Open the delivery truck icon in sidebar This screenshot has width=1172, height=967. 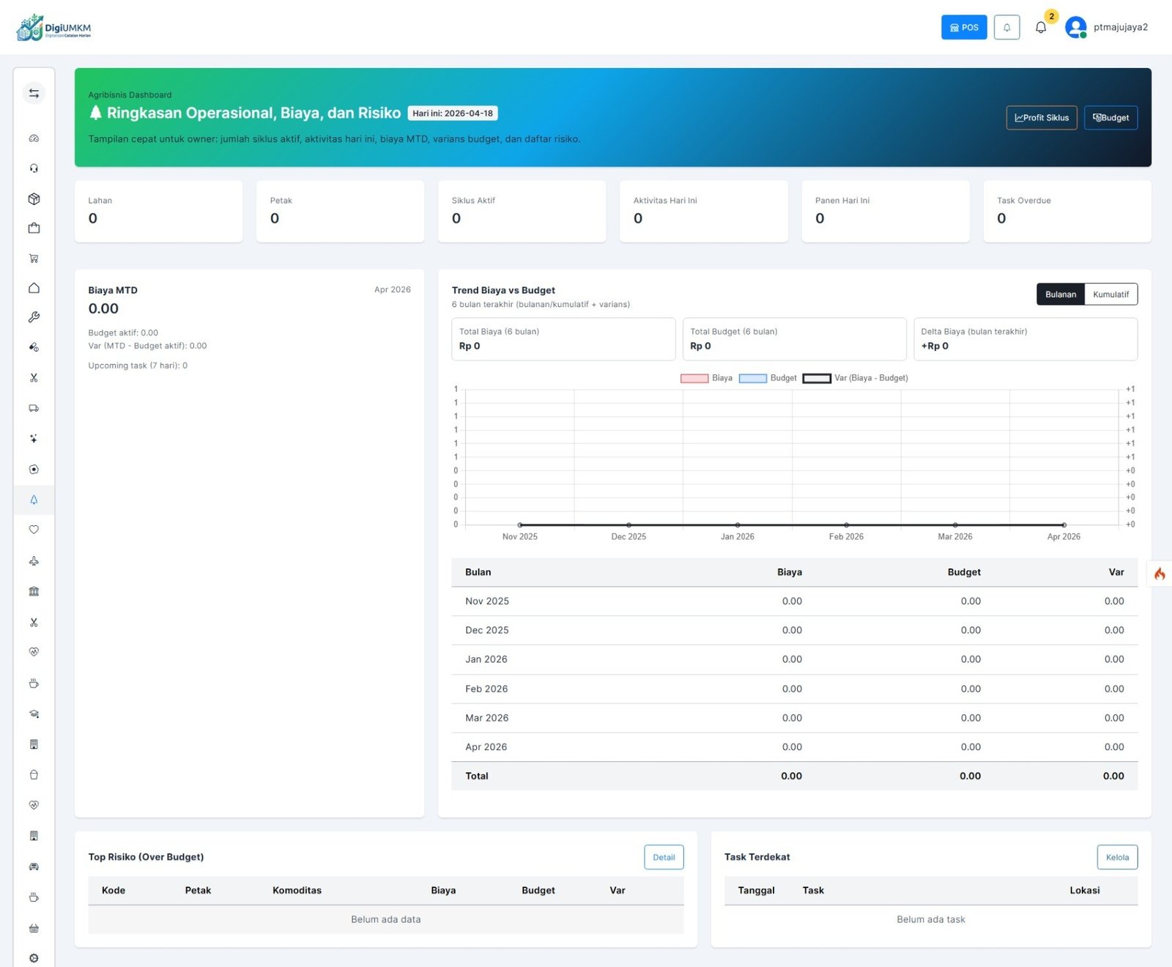34,408
